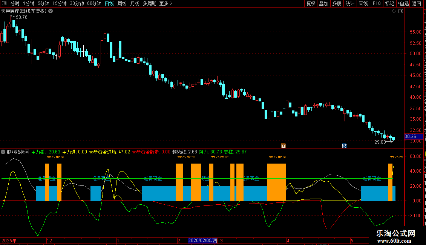The height and width of the screenshot is (245, 426).
Task: Click the 2025年 label on the time axis
Action: coord(9,240)
